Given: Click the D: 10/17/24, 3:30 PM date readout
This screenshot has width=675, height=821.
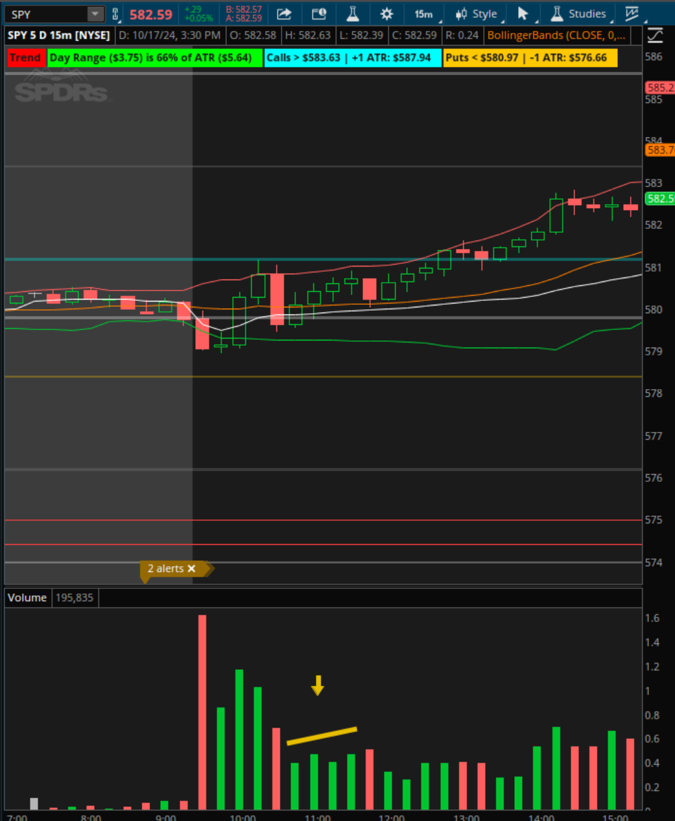Looking at the screenshot, I should [170, 36].
